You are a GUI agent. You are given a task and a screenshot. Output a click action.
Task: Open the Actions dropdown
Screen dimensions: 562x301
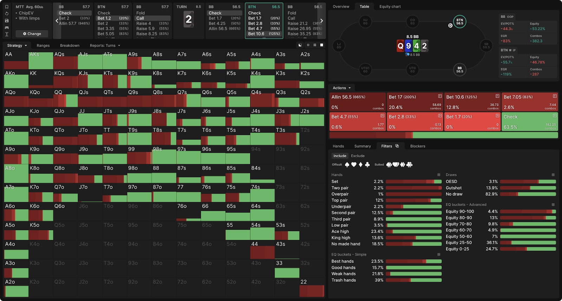pyautogui.click(x=341, y=88)
